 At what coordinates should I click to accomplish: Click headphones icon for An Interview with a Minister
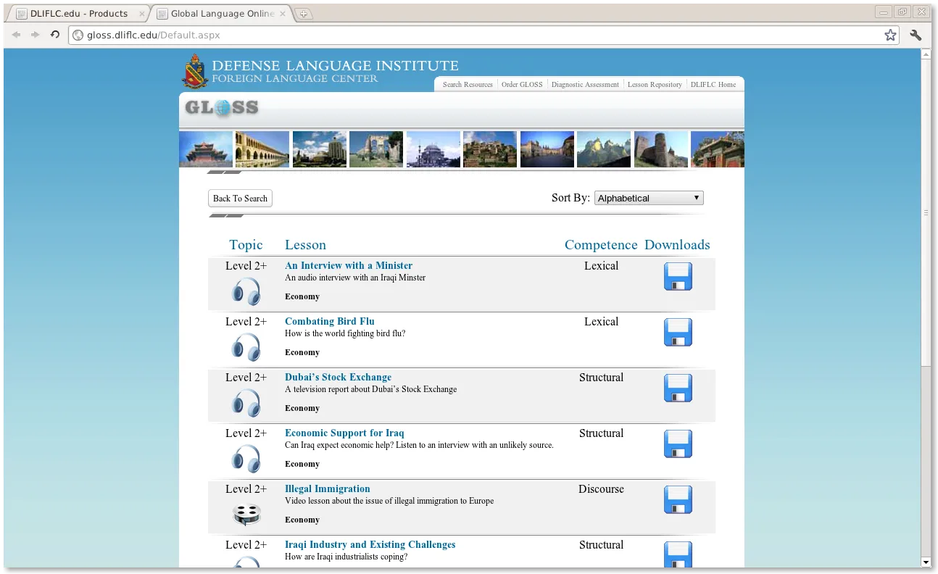[246, 291]
